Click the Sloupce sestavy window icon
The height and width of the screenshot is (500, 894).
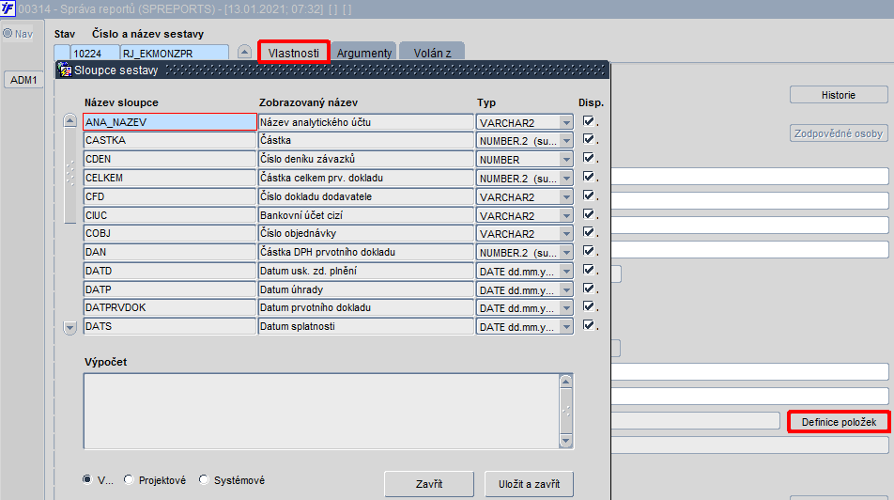tap(65, 70)
